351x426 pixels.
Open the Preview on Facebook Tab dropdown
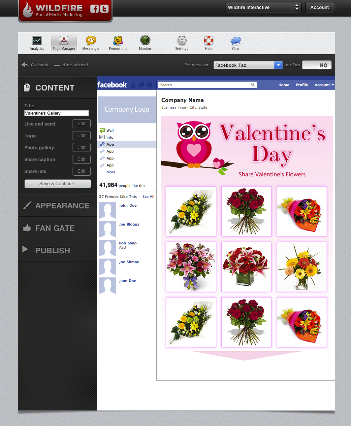coord(248,65)
